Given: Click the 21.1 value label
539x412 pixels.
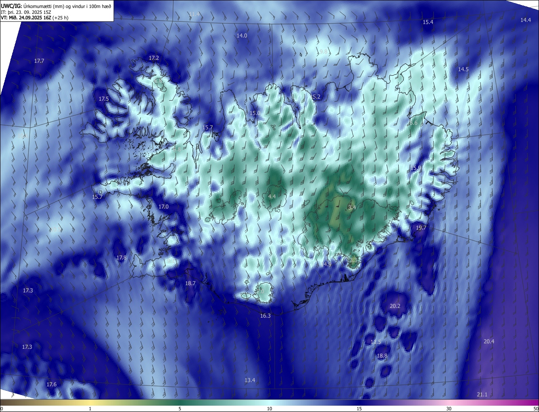Looking at the screenshot, I should [482, 394].
